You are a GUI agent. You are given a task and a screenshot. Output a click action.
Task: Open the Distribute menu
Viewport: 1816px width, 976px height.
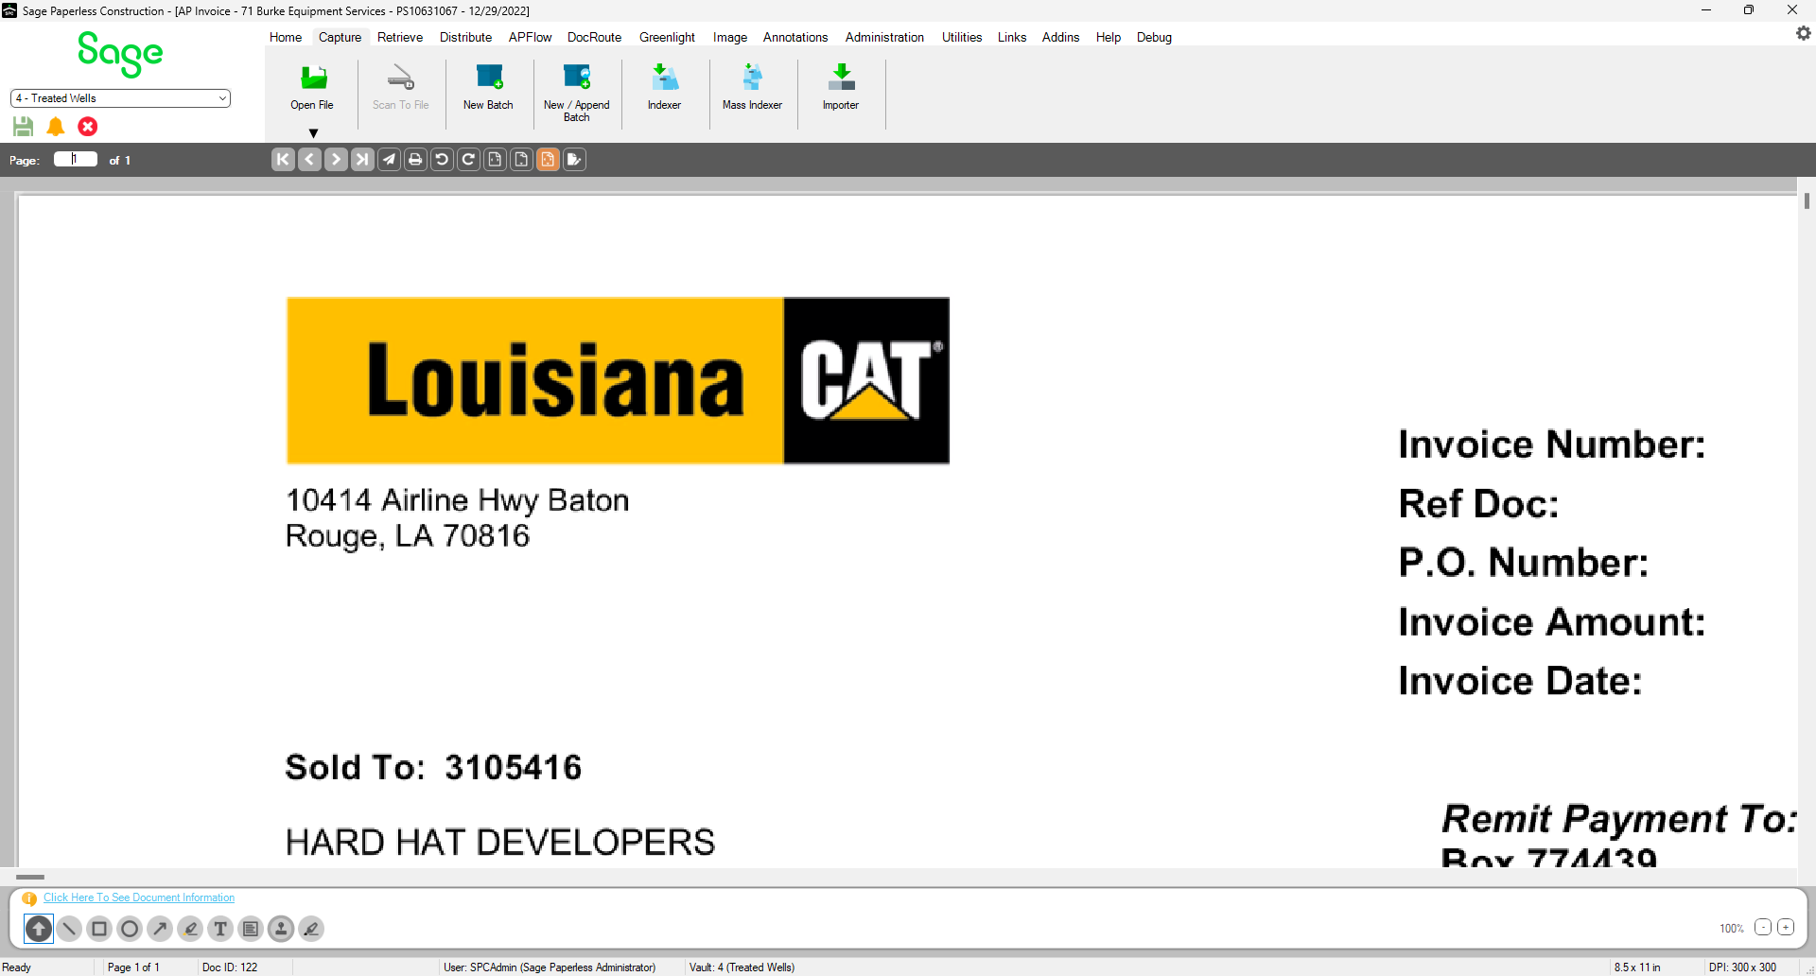(465, 37)
